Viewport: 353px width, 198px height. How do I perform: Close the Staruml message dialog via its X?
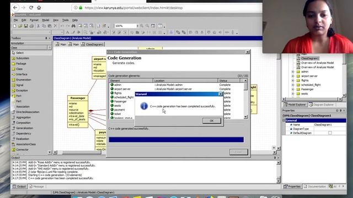221,94
